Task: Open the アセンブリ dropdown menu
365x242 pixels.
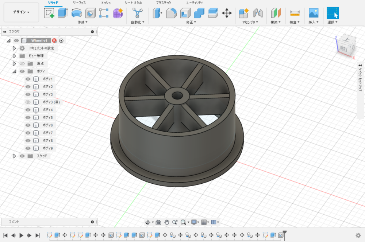Action: click(250, 22)
